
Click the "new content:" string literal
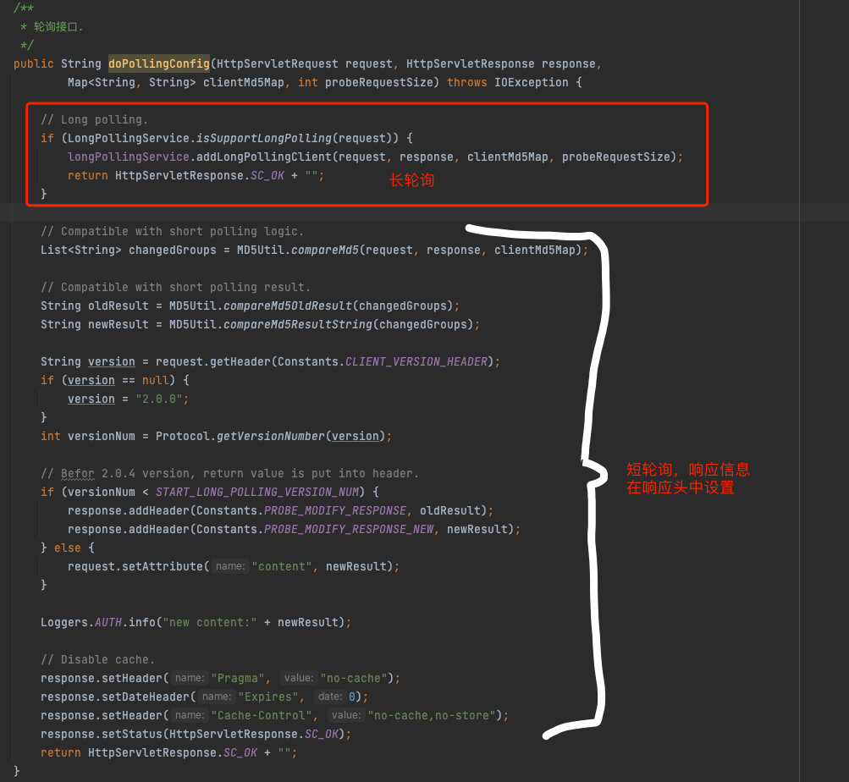[x=210, y=622]
